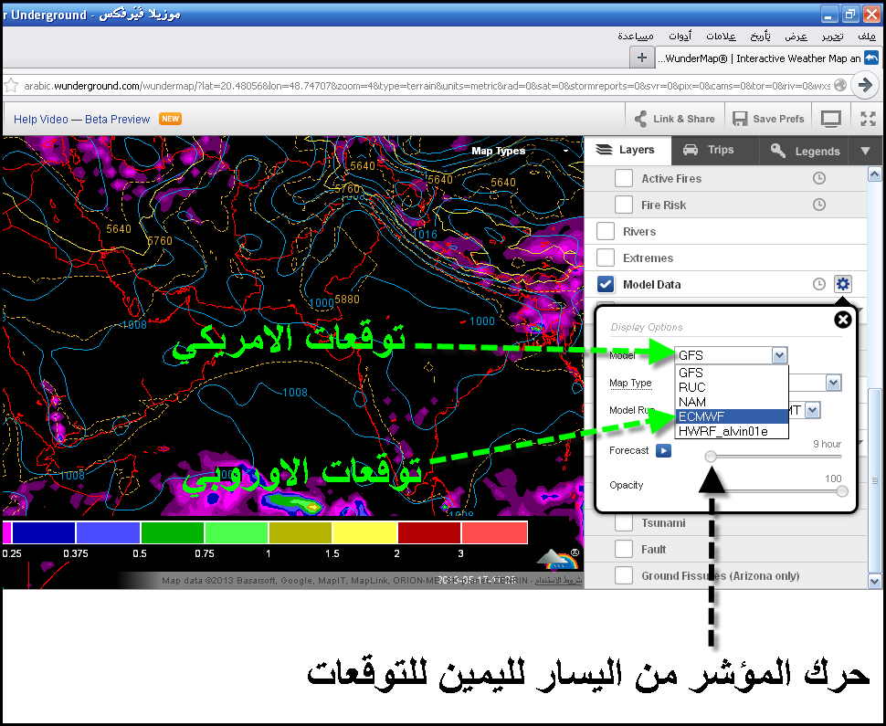Open a new browser tab with plus
The height and width of the screenshot is (726, 886).
click(642, 58)
